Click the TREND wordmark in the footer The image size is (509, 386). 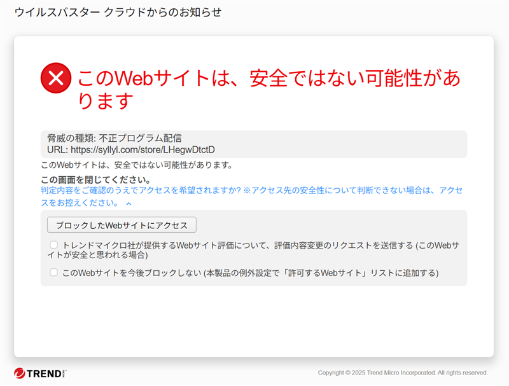coord(44,374)
